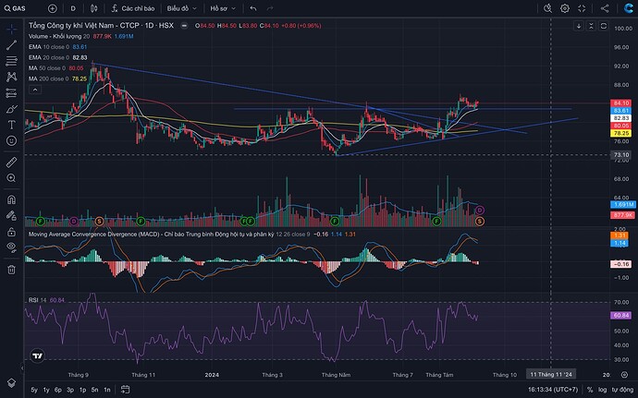Click the 73.10 price scale label

coord(621,155)
